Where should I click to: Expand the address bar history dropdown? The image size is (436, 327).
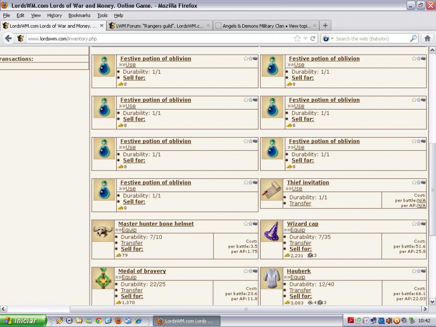305,39
